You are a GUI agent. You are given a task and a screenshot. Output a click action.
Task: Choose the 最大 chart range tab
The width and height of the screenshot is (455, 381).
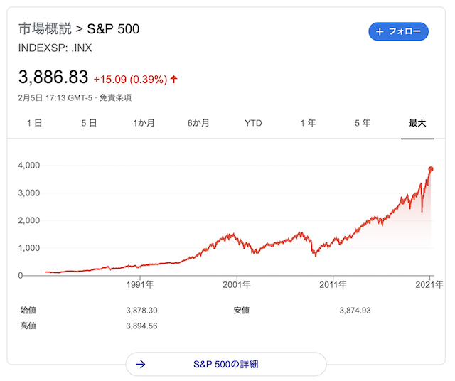point(417,123)
